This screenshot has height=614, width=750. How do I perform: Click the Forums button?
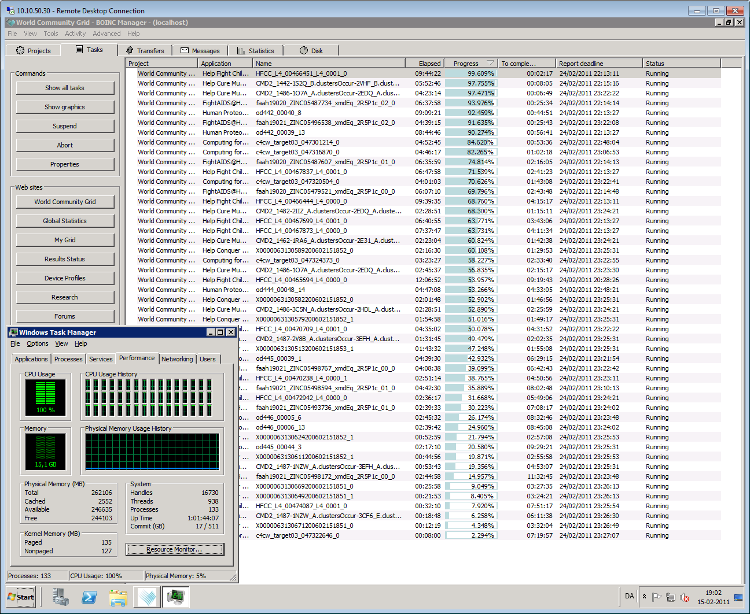tap(65, 316)
